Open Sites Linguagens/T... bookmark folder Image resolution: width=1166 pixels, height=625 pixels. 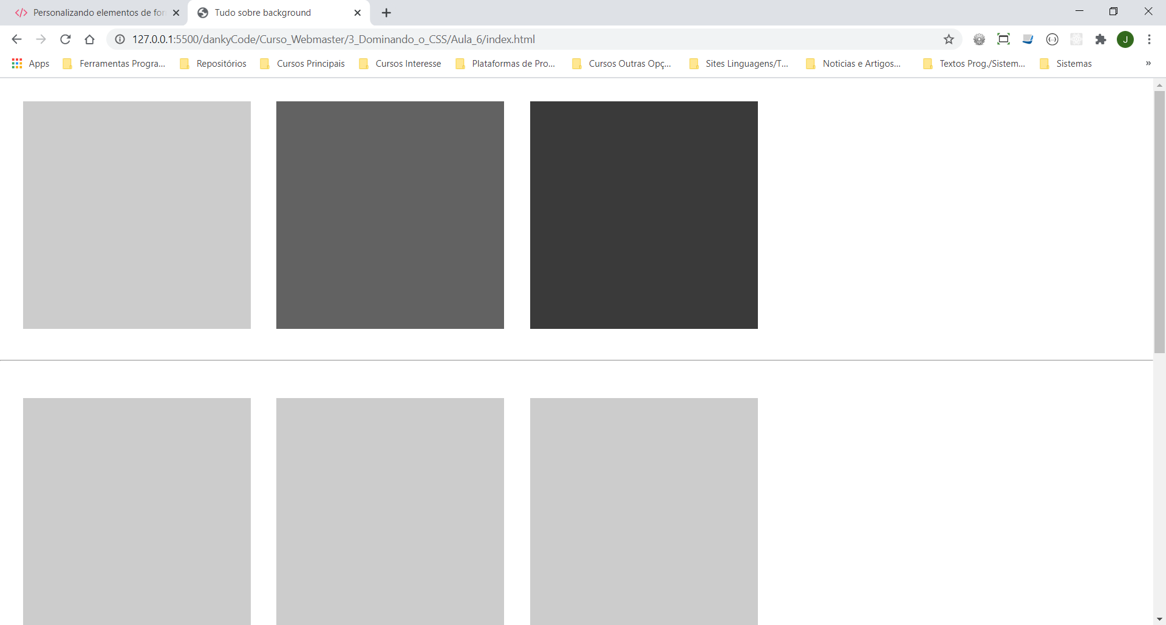tap(739, 64)
